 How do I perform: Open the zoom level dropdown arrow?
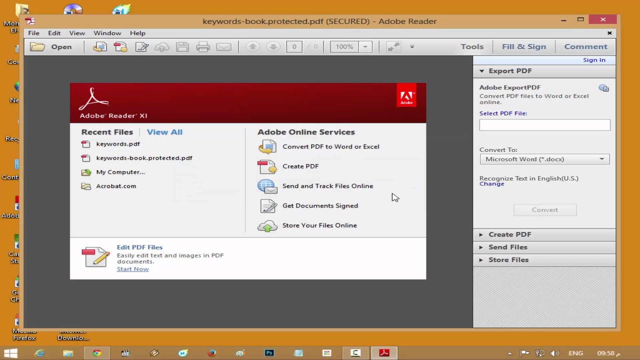coord(365,47)
